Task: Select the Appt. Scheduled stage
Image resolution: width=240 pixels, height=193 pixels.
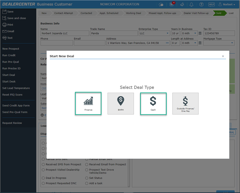Action: [x=109, y=13]
